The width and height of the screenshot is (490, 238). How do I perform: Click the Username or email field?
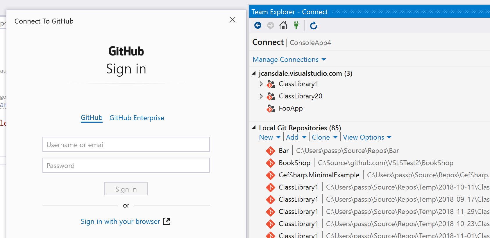pyautogui.click(x=126, y=144)
